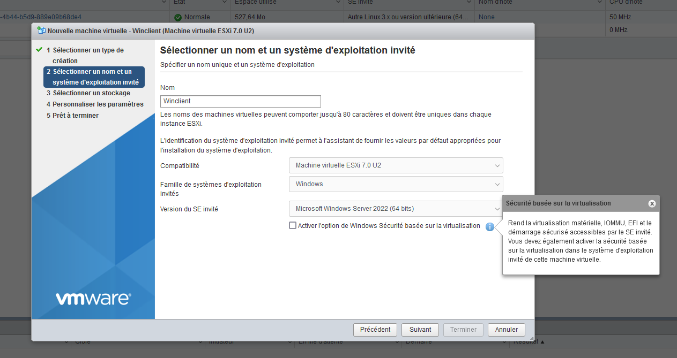677x358 pixels.
Task: Click the Précédent button
Action: [x=375, y=330]
